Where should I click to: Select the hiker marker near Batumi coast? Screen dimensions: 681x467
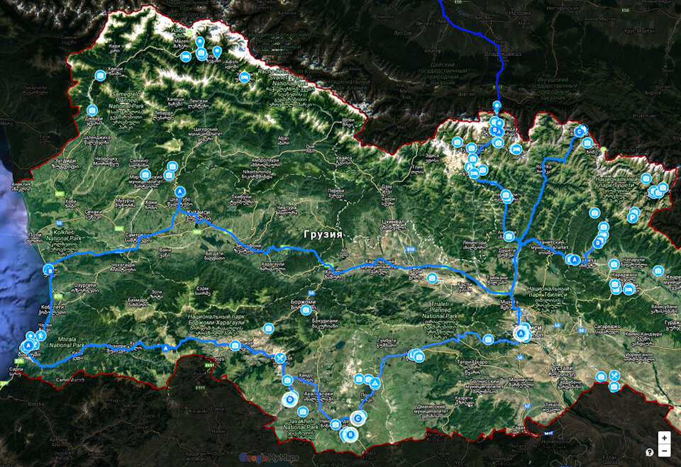[x=41, y=335]
